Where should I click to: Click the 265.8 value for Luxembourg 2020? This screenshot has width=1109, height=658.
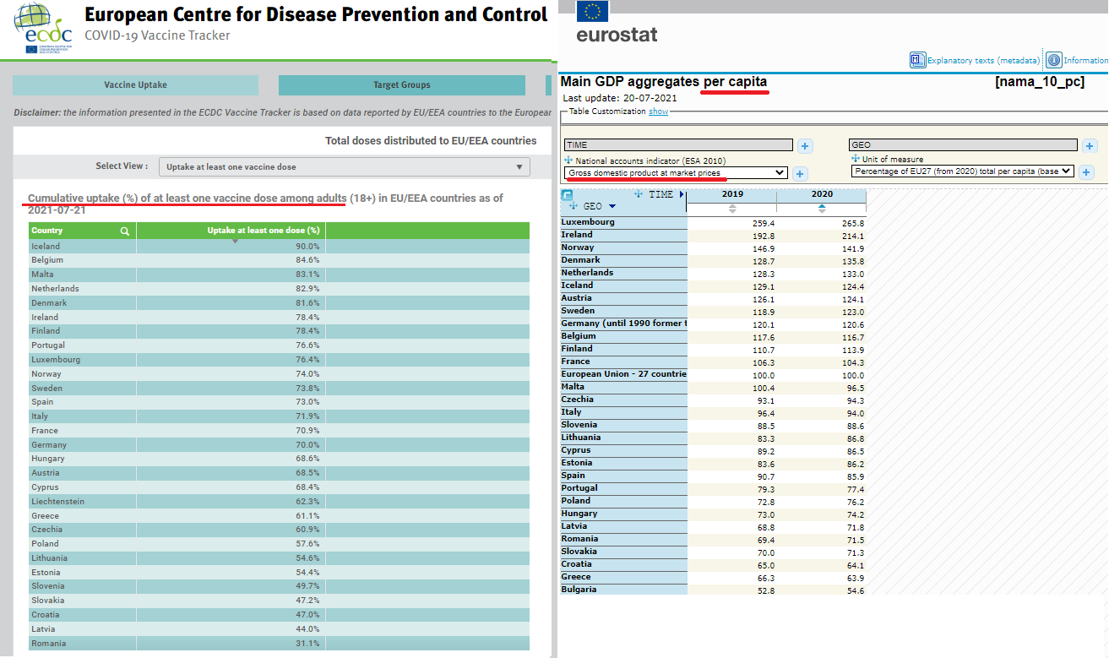pos(853,223)
